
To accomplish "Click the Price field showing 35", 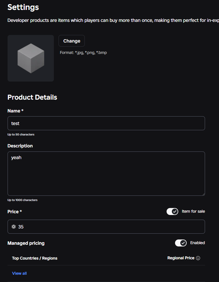I will 106,227.
